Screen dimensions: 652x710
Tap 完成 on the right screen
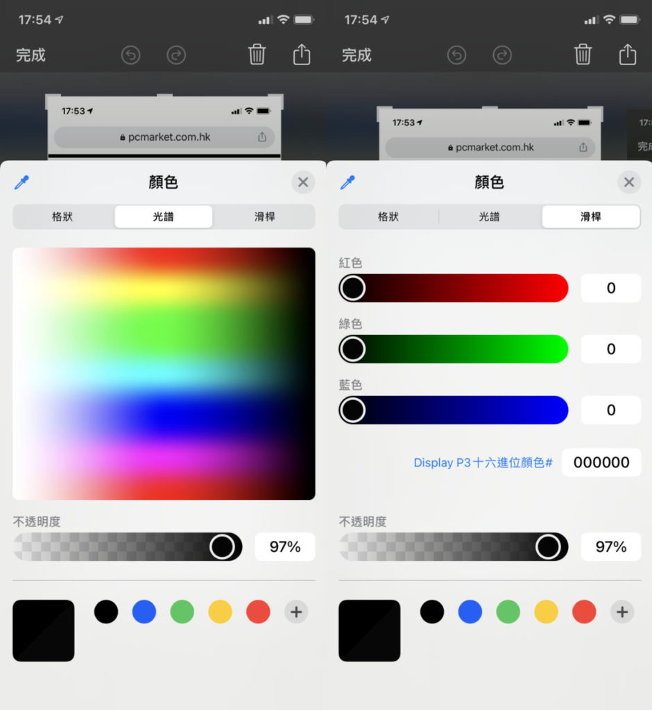357,55
